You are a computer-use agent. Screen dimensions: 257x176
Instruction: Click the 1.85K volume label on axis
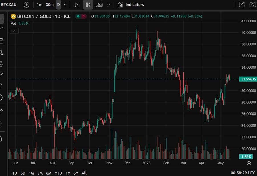246,157
